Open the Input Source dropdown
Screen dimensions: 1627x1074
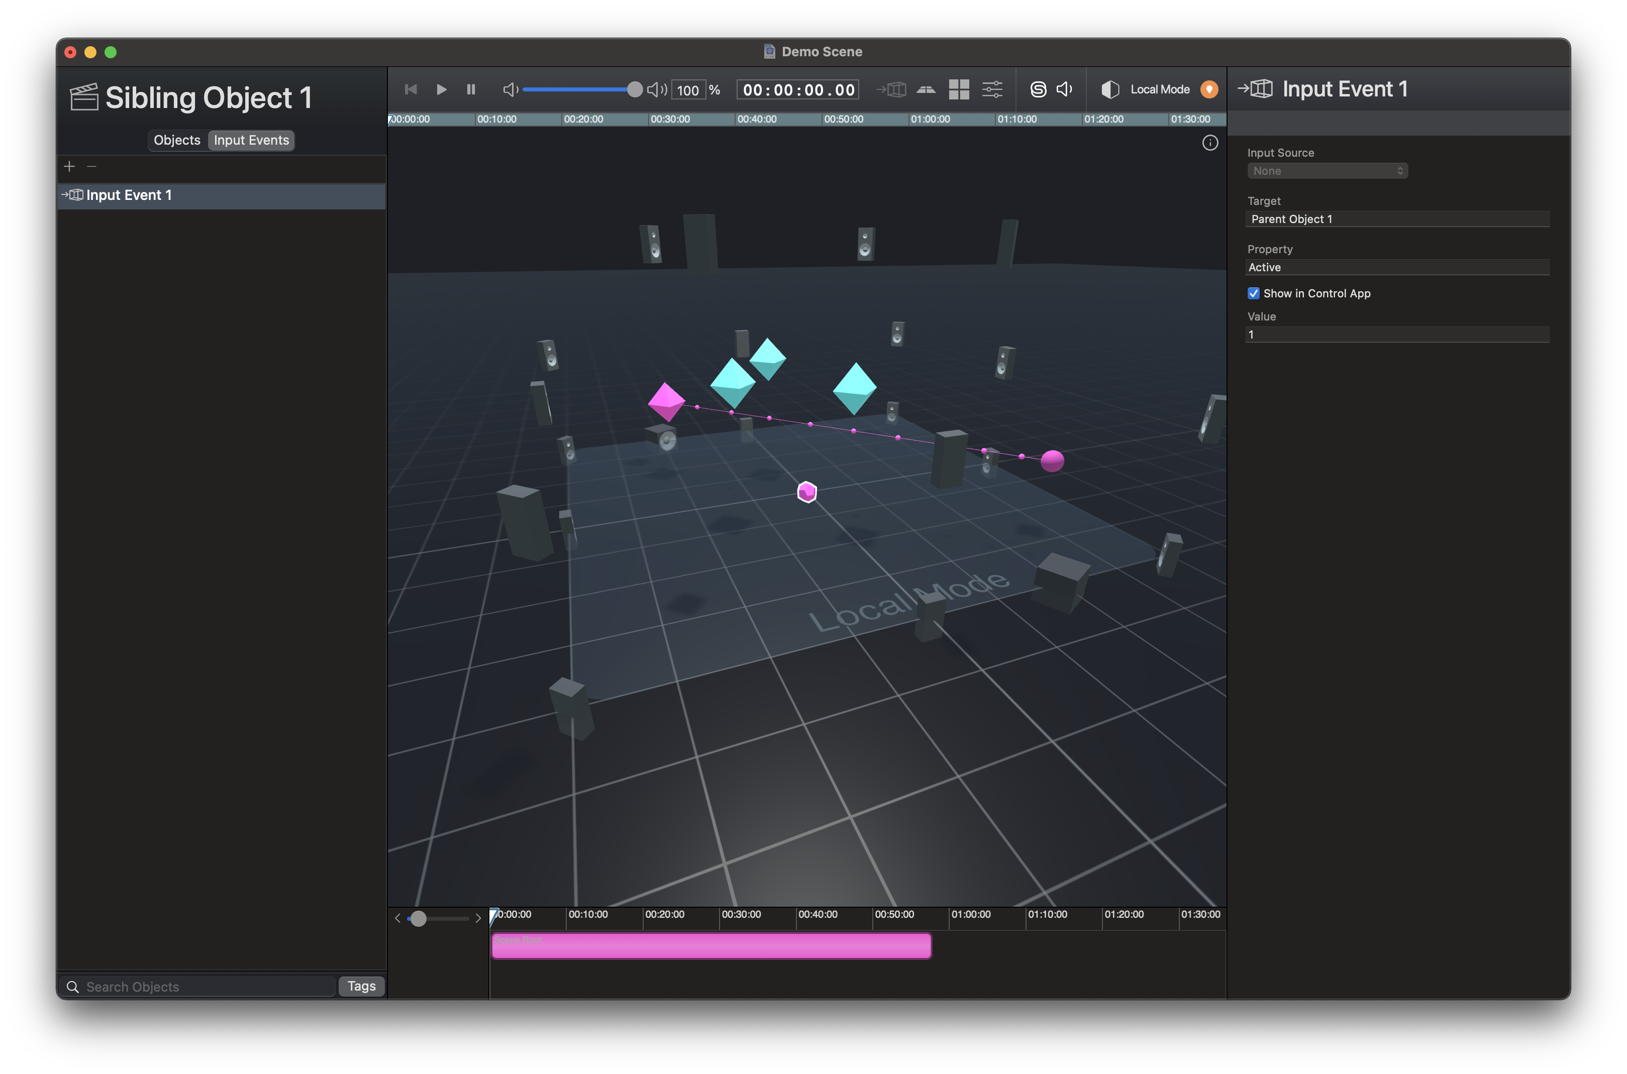[x=1327, y=171]
